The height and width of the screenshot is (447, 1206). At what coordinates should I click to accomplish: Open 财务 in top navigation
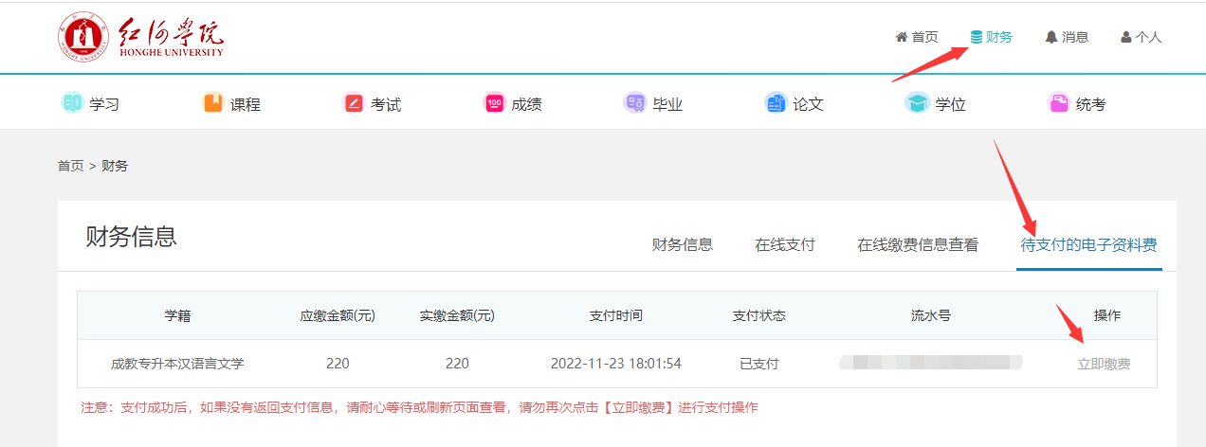click(992, 37)
